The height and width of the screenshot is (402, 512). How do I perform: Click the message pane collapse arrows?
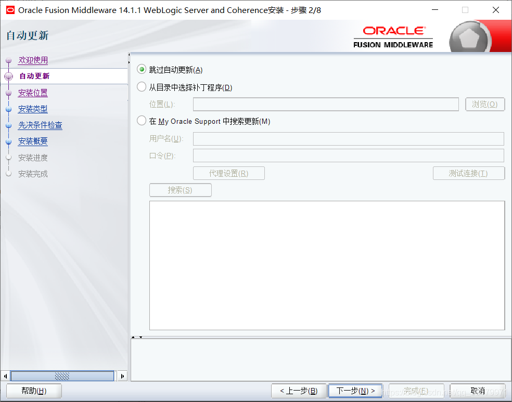coord(137,337)
